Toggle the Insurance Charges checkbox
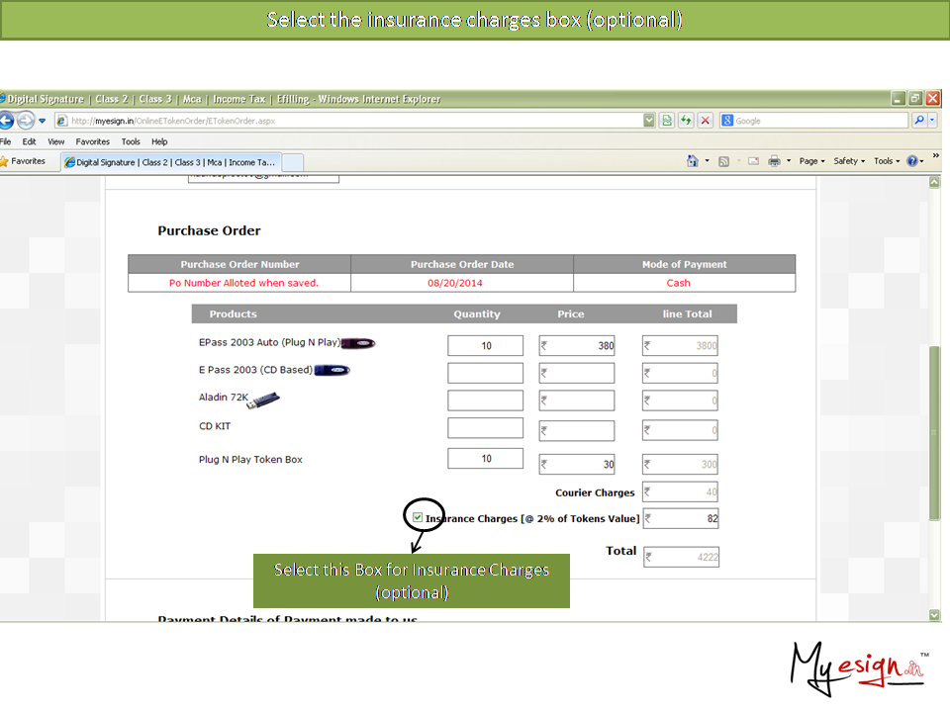The height and width of the screenshot is (712, 950). point(418,517)
